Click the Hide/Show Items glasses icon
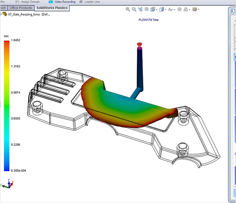The height and width of the screenshot is (203, 236). pos(171,9)
